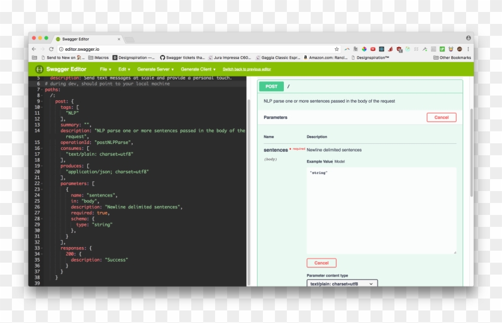Bookmark this page using the star icon
The image size is (502, 323).
point(336,49)
